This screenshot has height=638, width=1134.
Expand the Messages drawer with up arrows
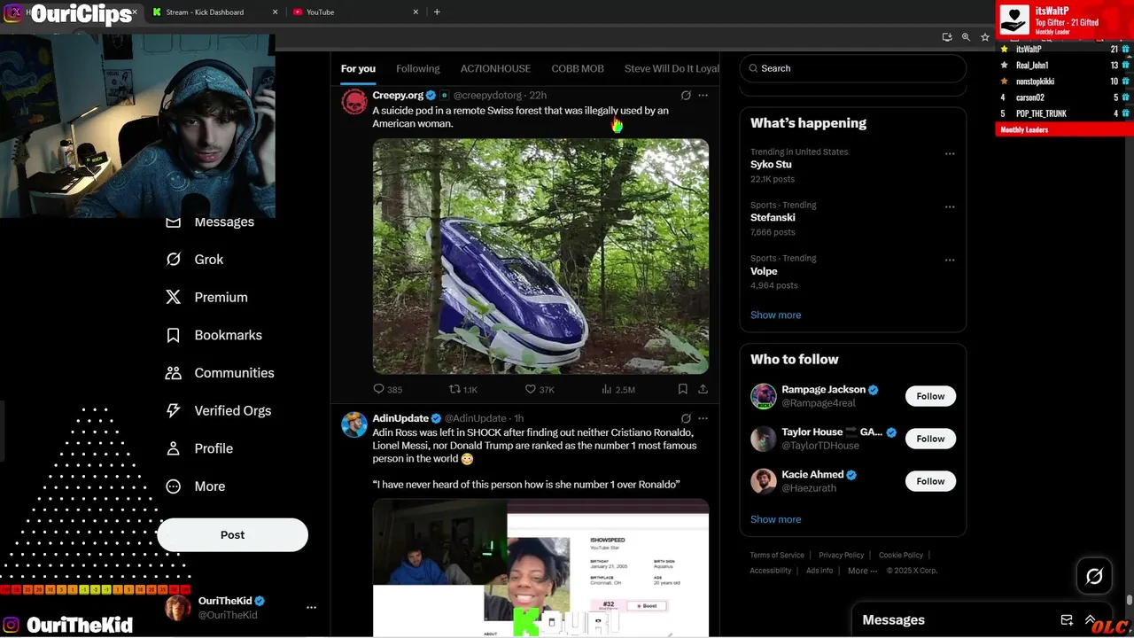[x=1091, y=620]
